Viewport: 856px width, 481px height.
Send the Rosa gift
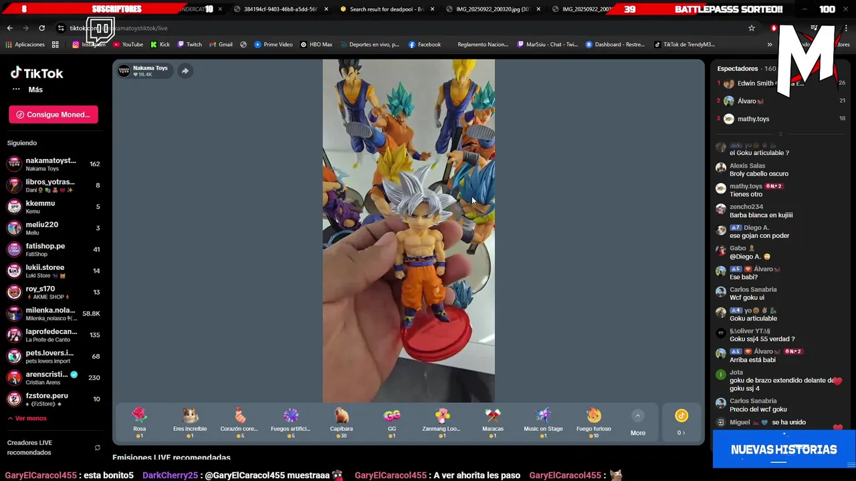(139, 422)
